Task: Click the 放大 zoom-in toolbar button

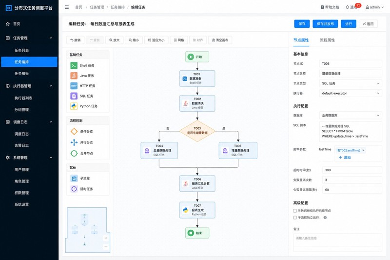Action: tap(115, 40)
